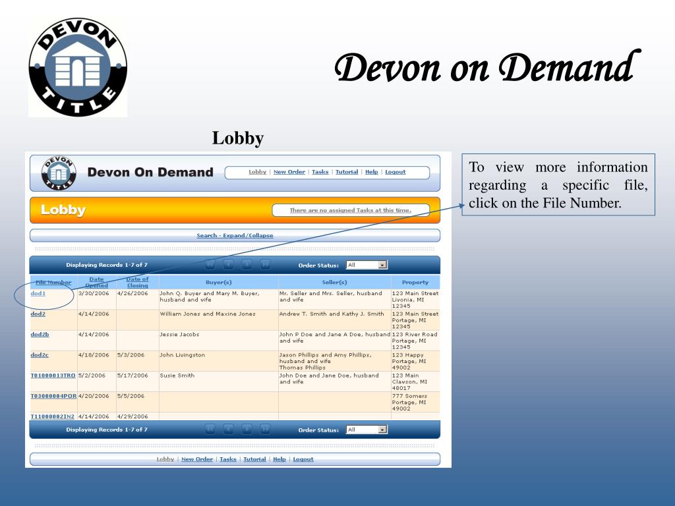Go to previous page in bottom pager bar
This screenshot has width=675, height=506.
click(229, 430)
